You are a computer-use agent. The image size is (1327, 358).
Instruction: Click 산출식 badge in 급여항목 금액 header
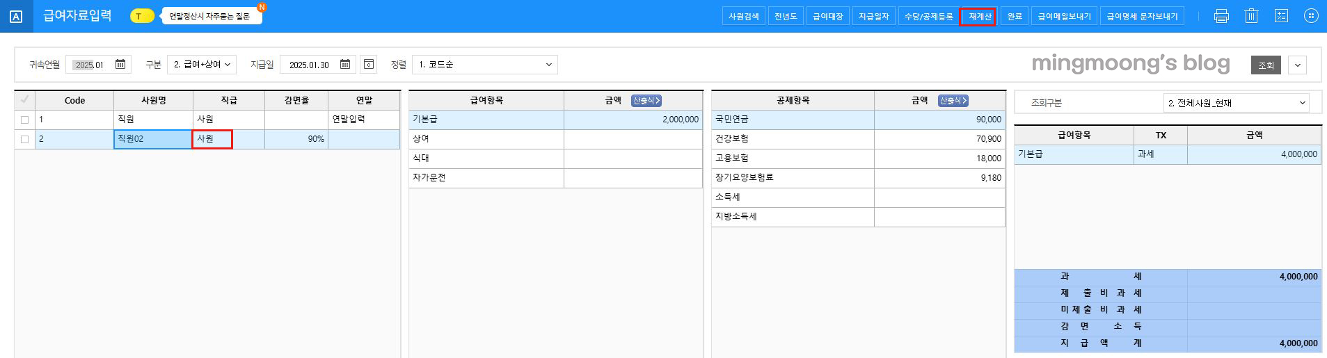pos(646,101)
